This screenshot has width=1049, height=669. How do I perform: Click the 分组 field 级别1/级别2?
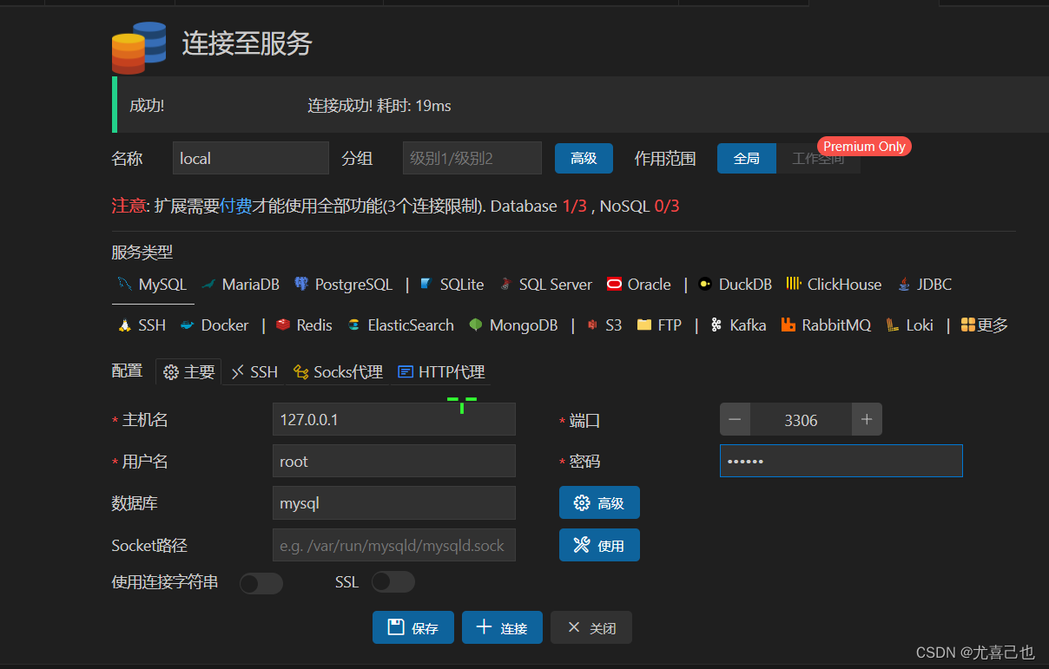tap(472, 159)
